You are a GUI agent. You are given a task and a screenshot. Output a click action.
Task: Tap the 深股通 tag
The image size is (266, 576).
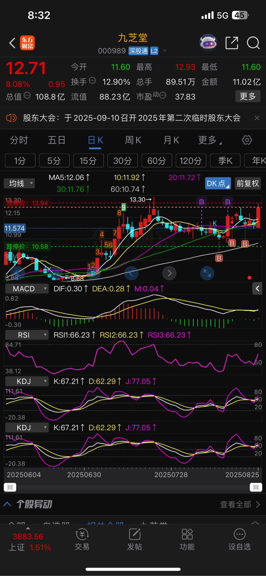[x=138, y=51]
